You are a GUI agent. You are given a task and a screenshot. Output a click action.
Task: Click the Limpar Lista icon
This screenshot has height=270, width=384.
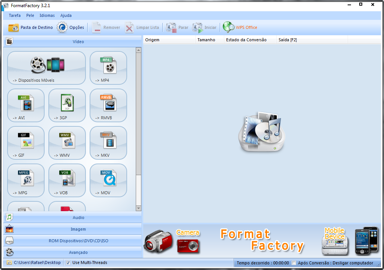point(129,27)
